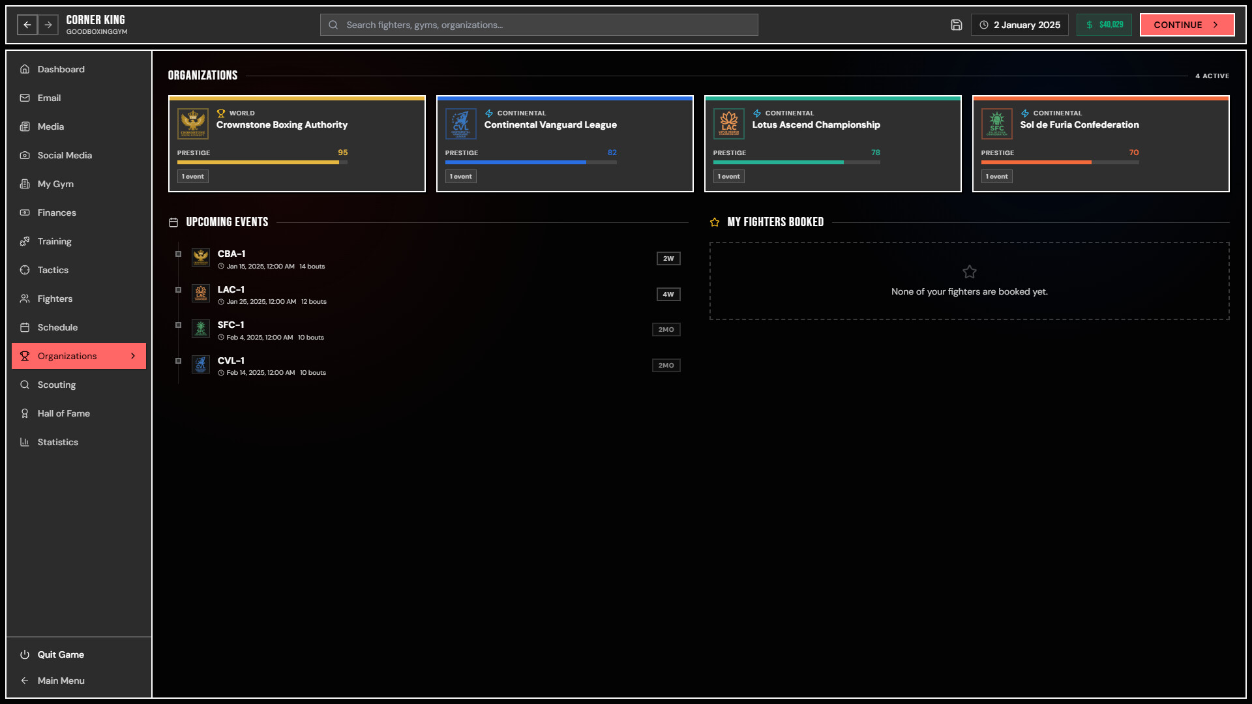Select the Dashboard home icon
This screenshot has width=1252, height=704.
click(24, 69)
